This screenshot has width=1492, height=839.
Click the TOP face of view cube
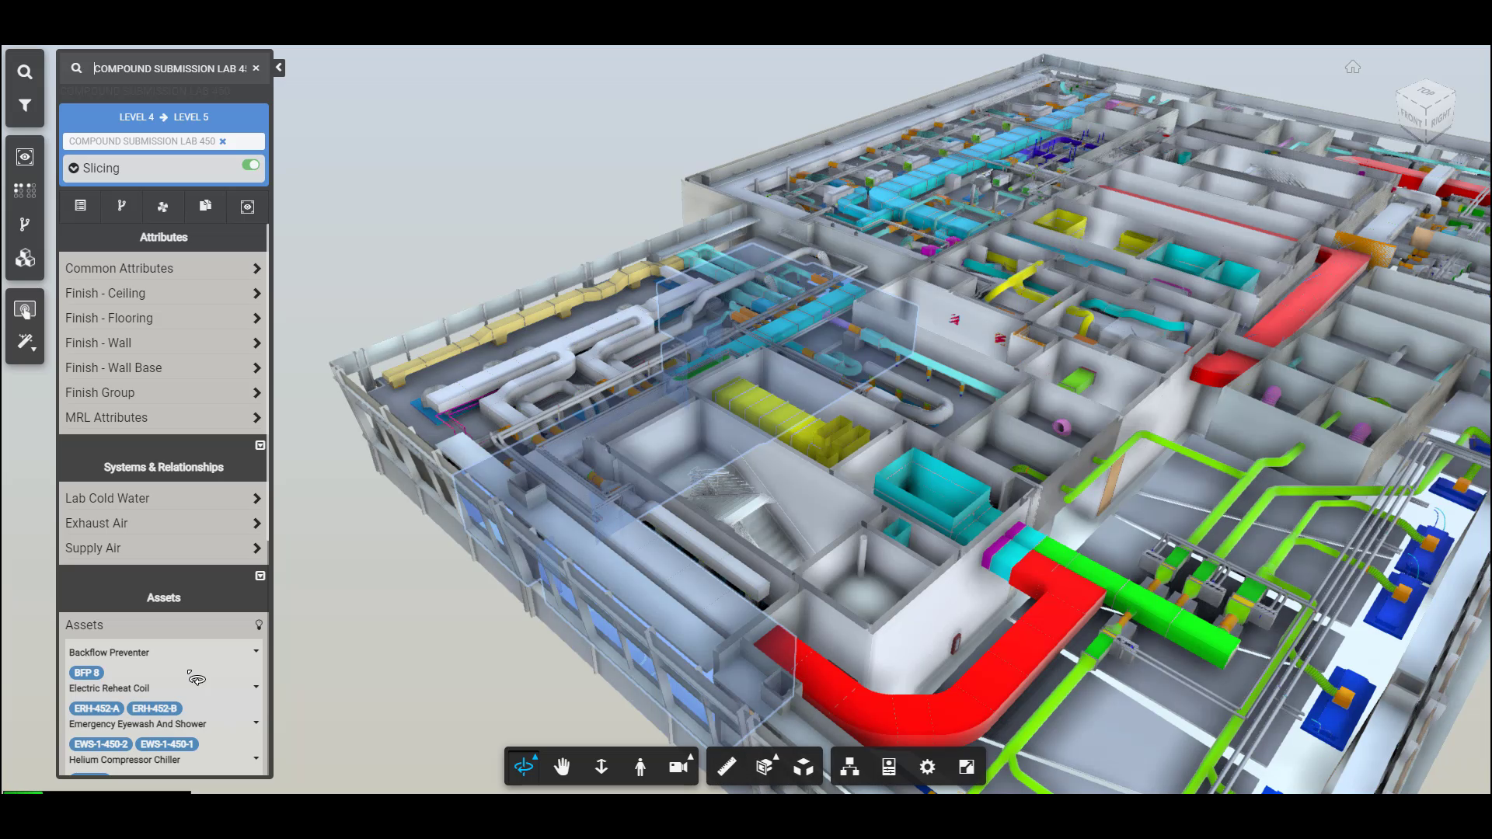point(1426,92)
